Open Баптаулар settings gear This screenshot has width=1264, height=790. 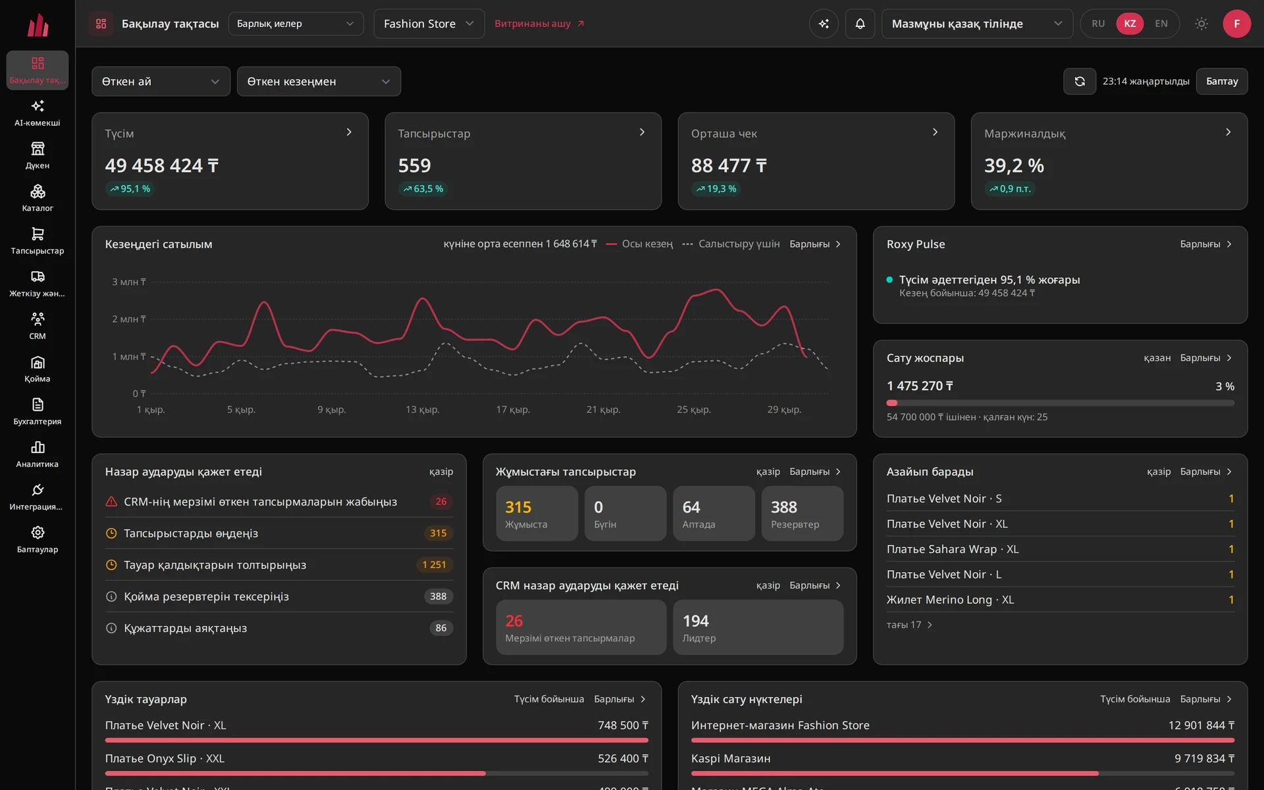[38, 540]
